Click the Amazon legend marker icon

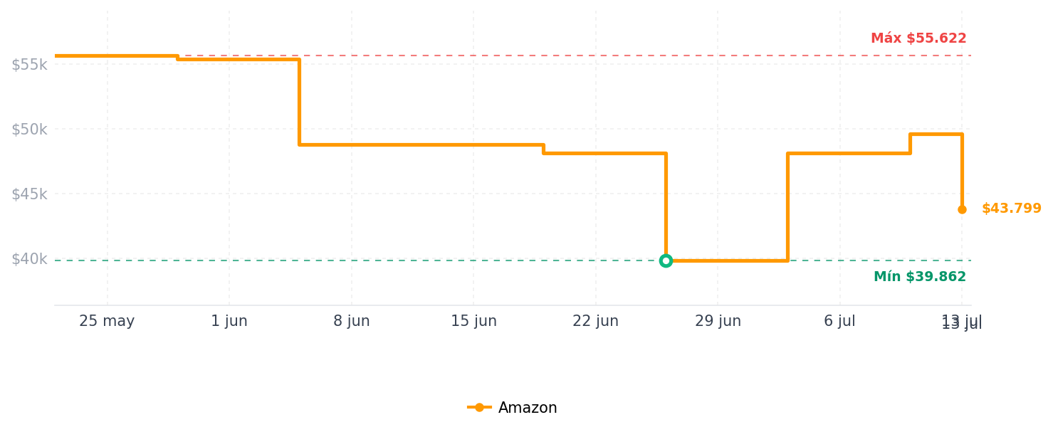(x=479, y=408)
